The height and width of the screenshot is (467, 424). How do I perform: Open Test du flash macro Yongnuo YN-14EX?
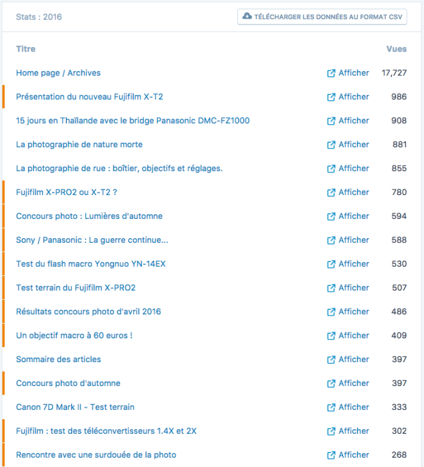click(x=91, y=264)
